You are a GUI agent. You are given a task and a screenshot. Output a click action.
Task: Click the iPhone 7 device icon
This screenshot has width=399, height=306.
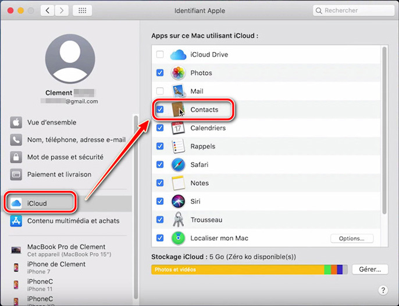[16, 267]
